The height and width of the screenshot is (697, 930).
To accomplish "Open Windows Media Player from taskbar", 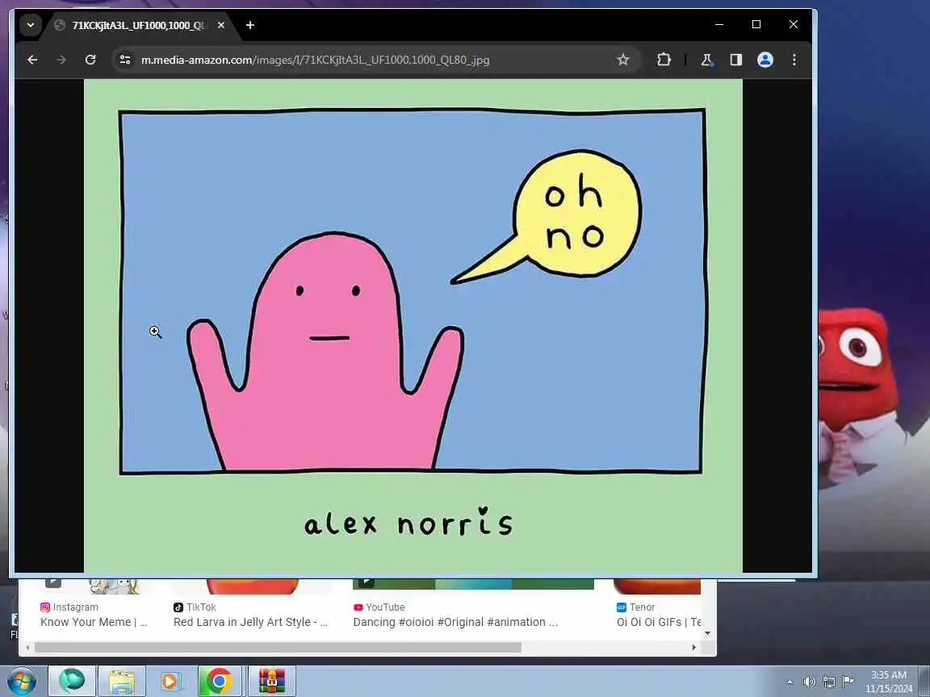I will point(170,681).
